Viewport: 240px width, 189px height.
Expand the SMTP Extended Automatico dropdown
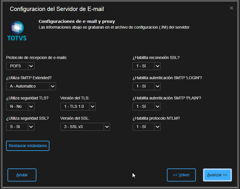tap(31, 86)
